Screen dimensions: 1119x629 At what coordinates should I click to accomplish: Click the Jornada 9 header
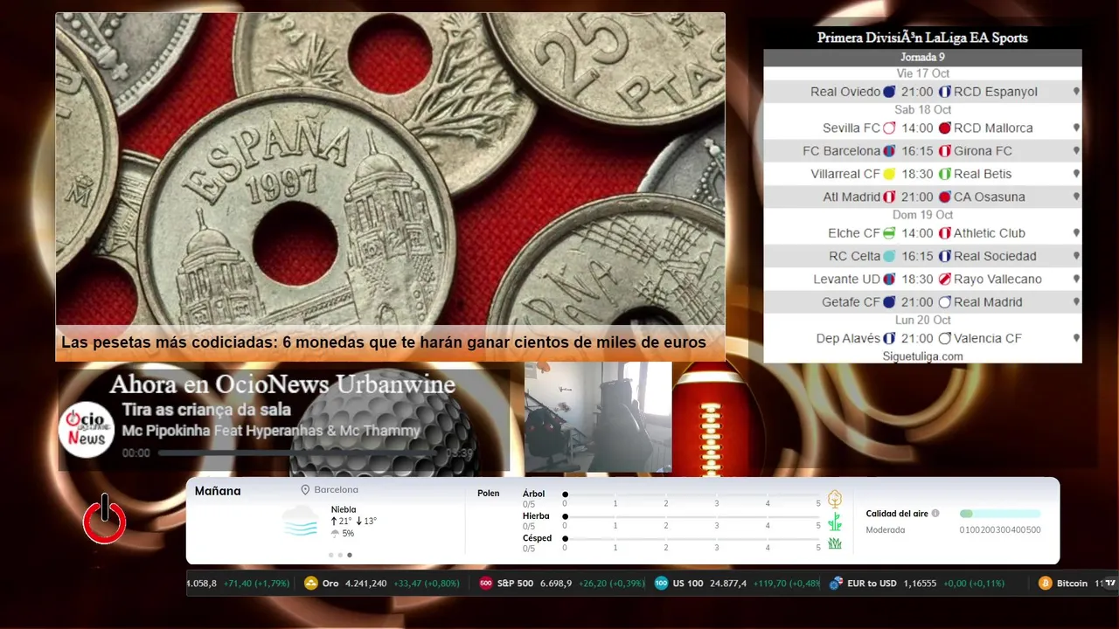[x=922, y=58]
